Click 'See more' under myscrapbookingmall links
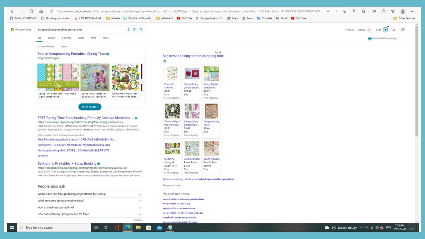The image size is (425, 239). point(42,156)
